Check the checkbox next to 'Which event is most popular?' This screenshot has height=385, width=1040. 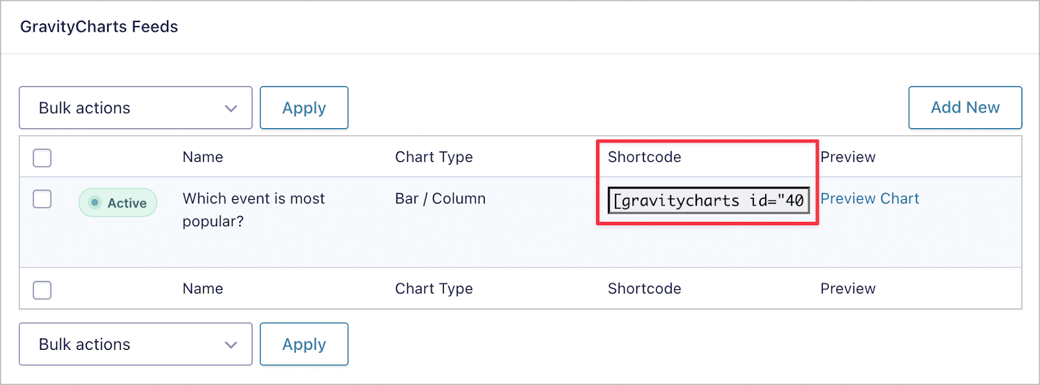tap(42, 199)
